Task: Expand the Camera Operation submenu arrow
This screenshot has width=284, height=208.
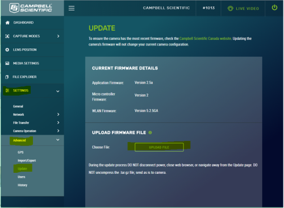Action: click(58, 131)
